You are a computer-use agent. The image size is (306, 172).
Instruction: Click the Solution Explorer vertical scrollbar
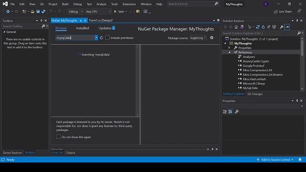coord(302,64)
